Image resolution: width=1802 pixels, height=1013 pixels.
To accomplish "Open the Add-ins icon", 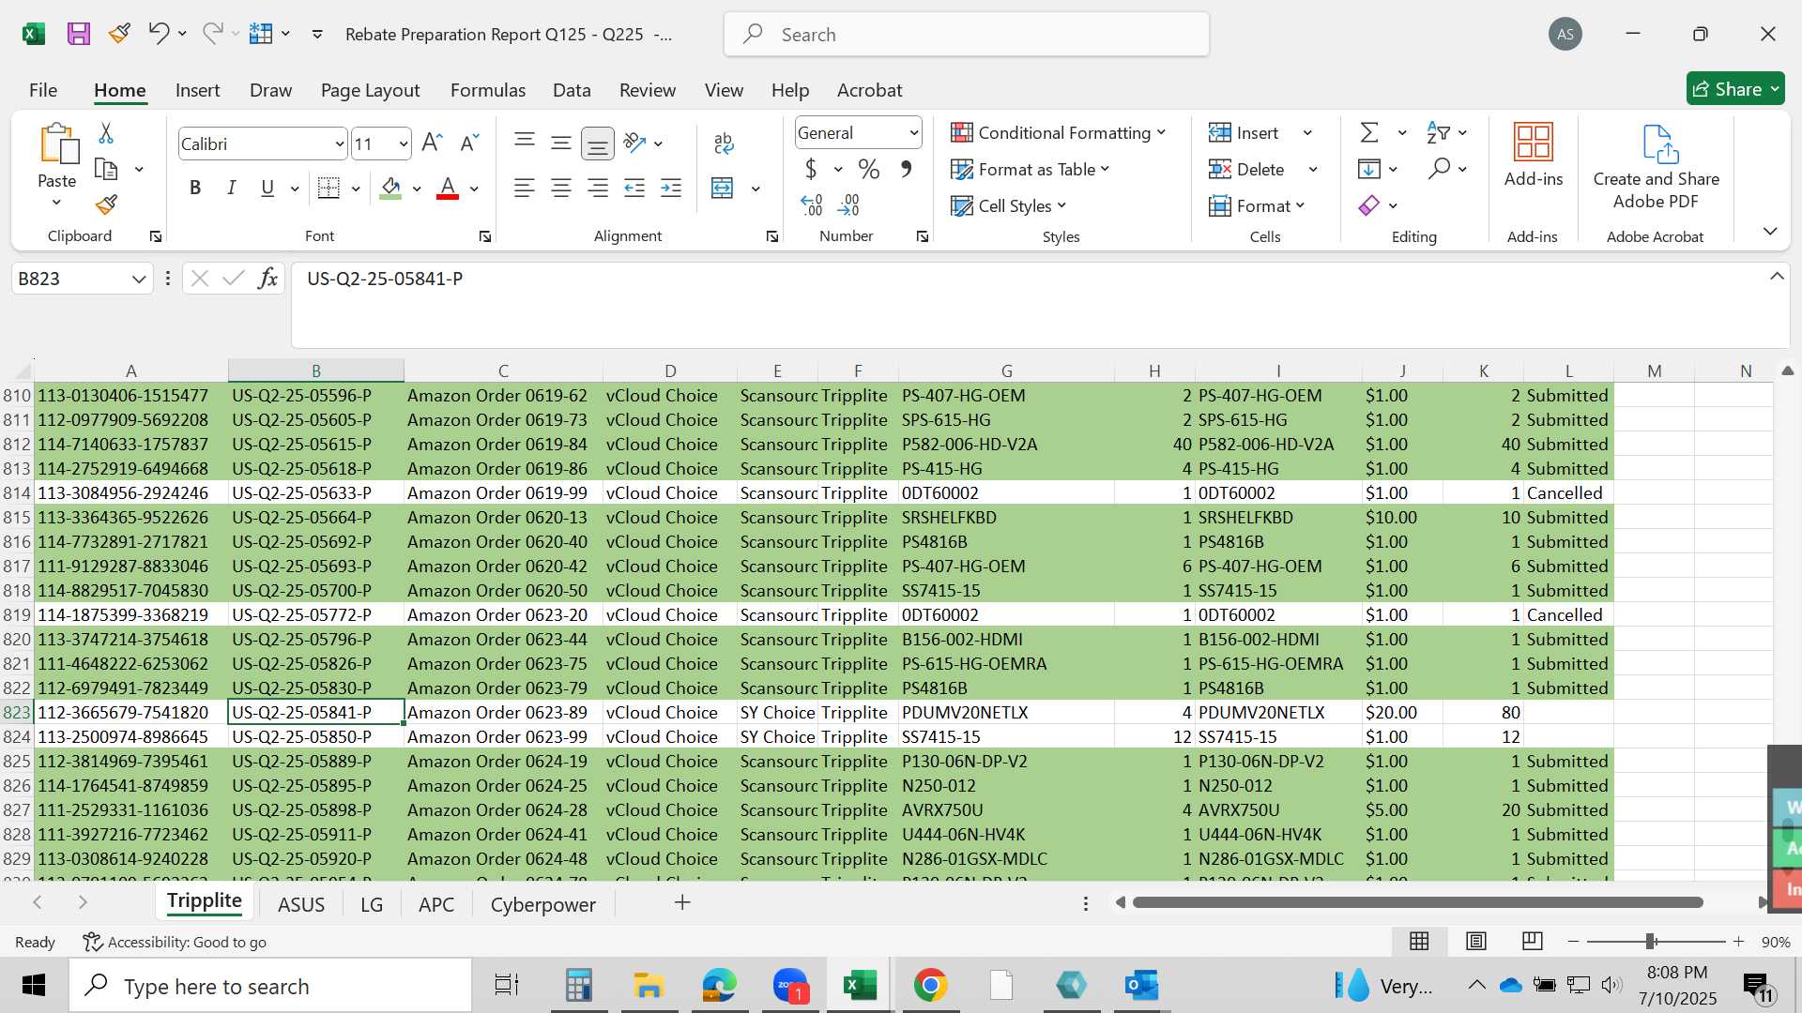I will coord(1534,143).
